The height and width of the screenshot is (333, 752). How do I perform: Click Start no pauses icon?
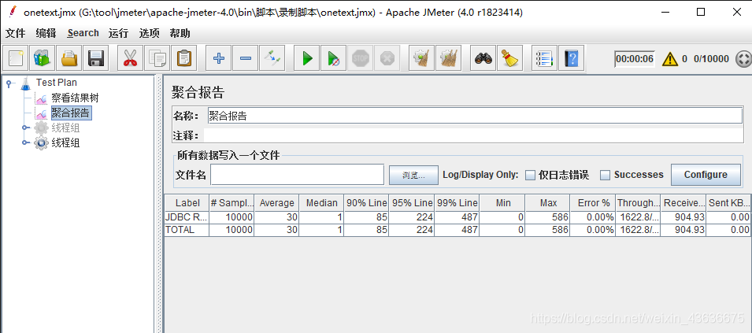click(x=334, y=58)
